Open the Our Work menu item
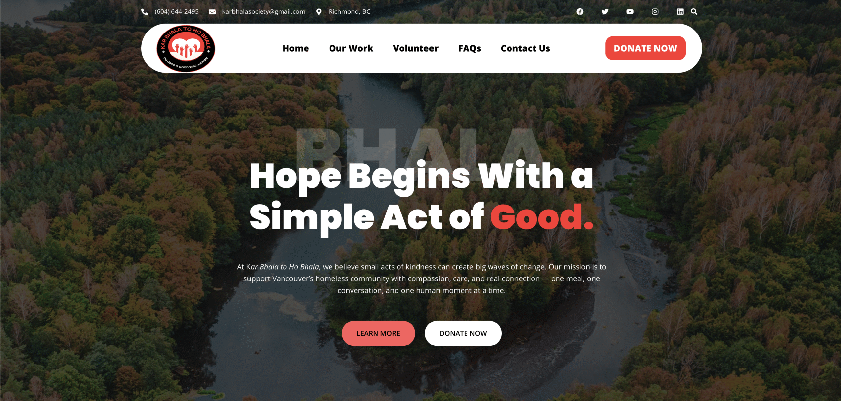841x401 pixels. point(351,48)
